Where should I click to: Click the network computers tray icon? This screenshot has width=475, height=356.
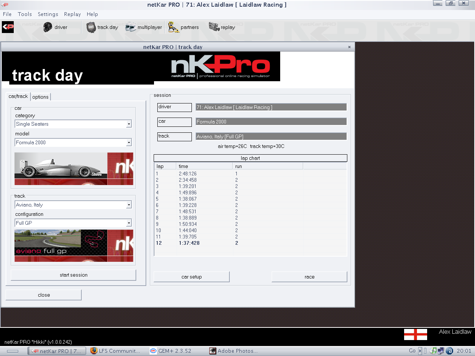(441, 351)
